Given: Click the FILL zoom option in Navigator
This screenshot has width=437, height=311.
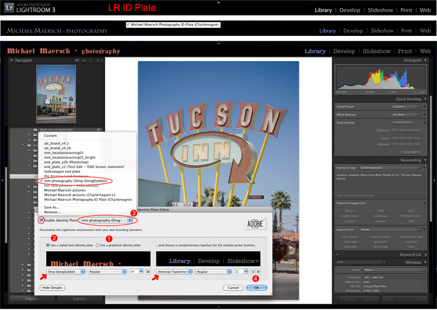Looking at the screenshot, I should click(x=84, y=60).
